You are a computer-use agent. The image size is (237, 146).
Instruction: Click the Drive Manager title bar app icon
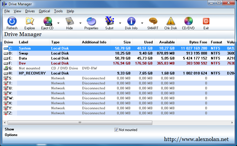(5, 4)
